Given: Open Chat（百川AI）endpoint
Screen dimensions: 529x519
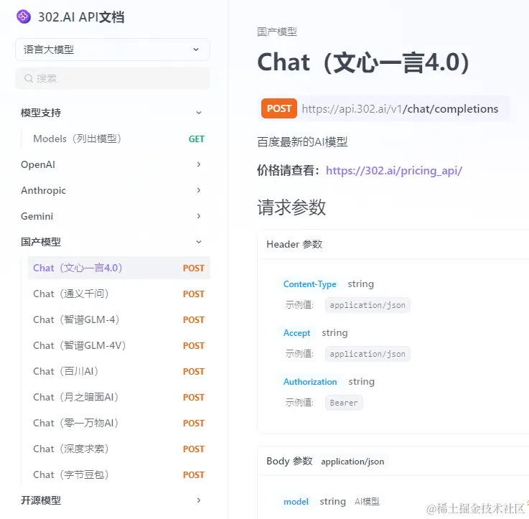Looking at the screenshot, I should click(118, 371).
